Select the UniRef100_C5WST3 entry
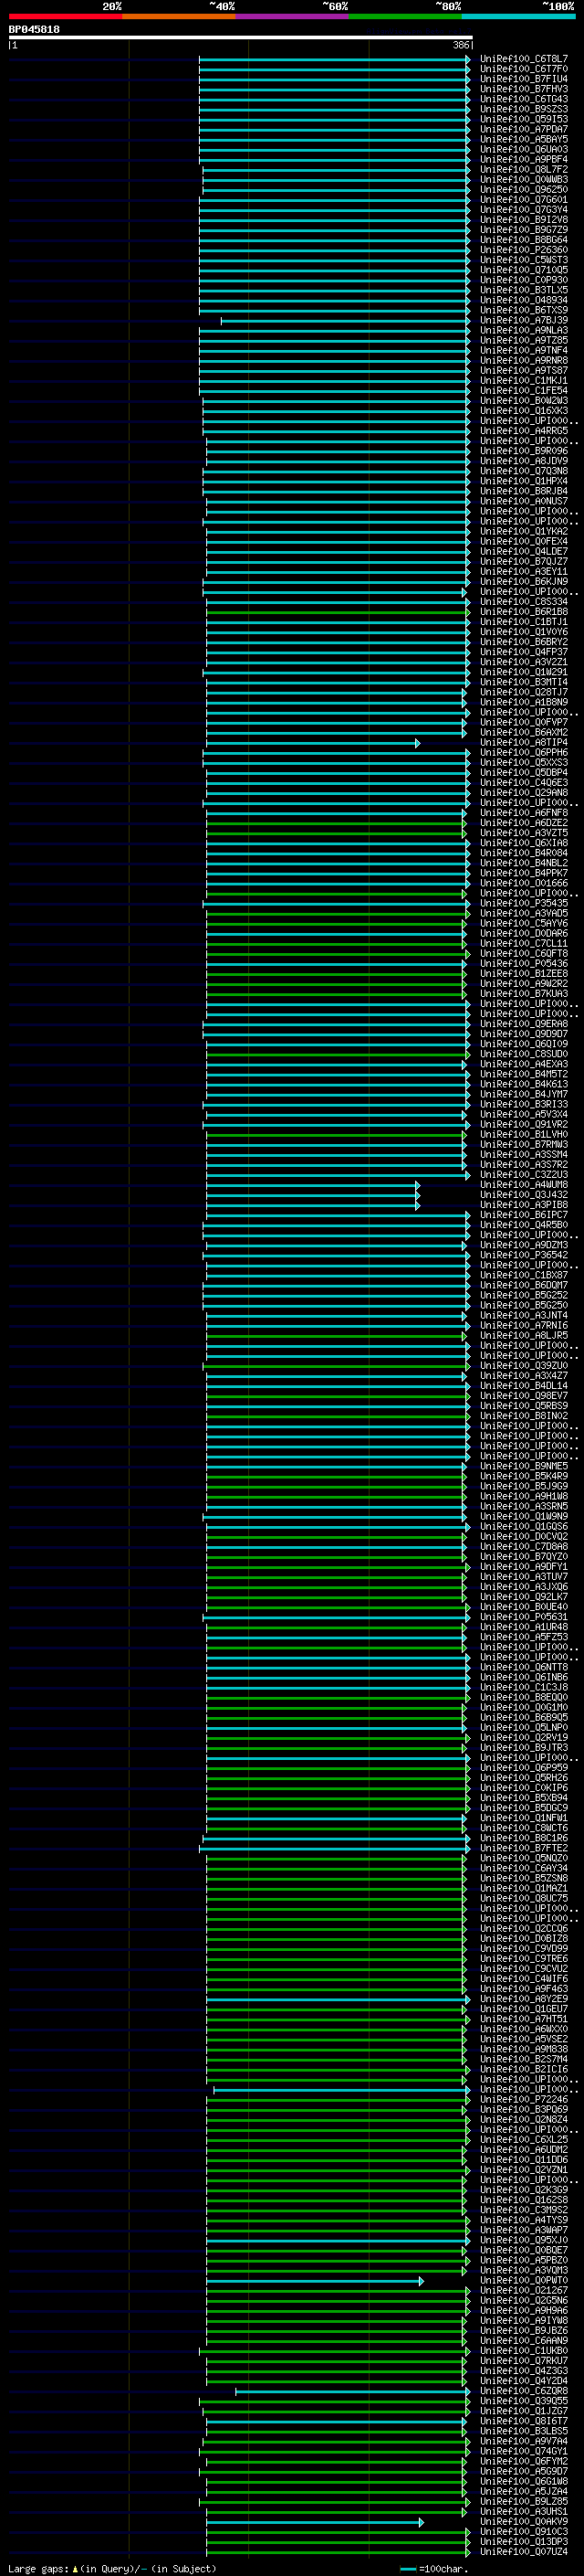Image resolution: width=584 pixels, height=2576 pixels. coord(524,260)
